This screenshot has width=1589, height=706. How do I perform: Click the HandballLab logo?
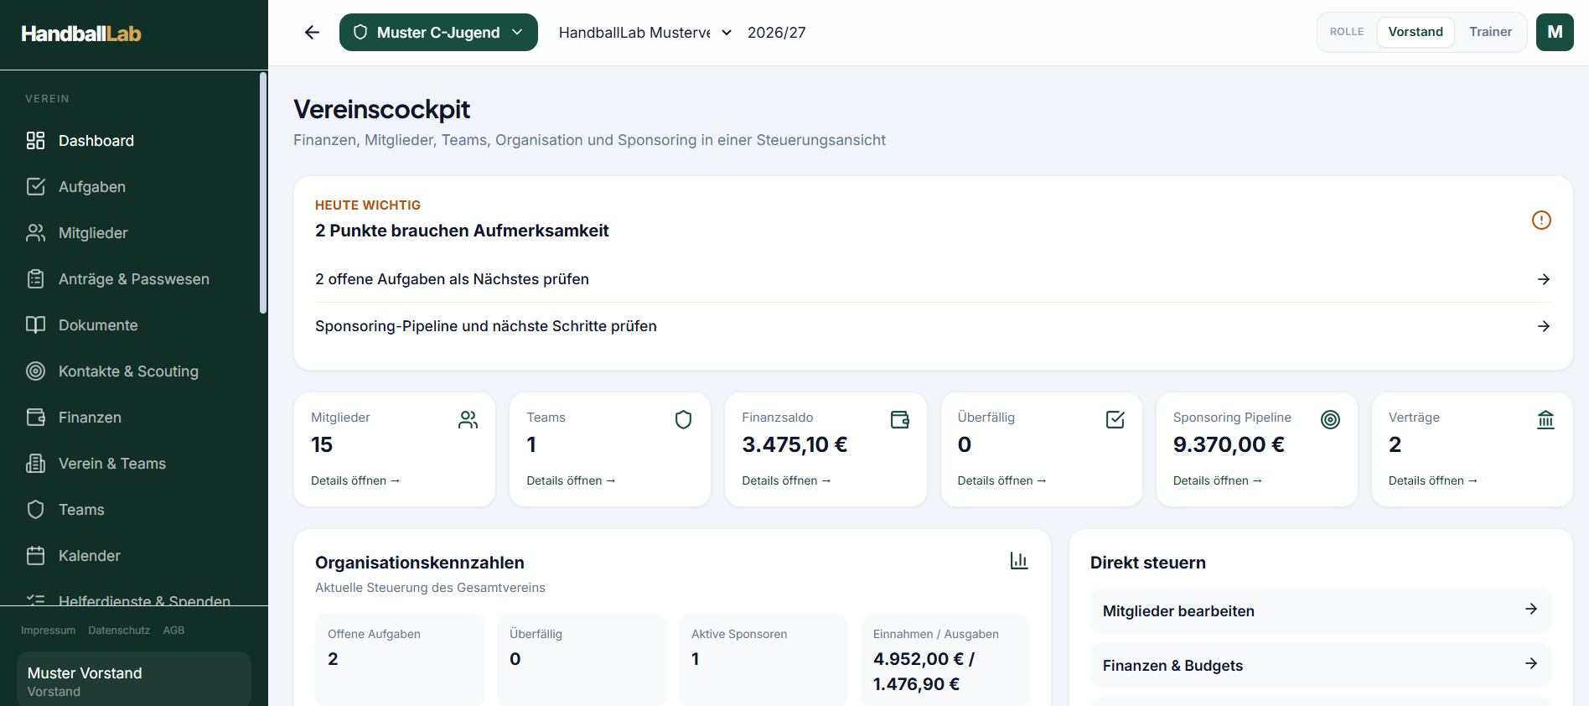click(81, 34)
